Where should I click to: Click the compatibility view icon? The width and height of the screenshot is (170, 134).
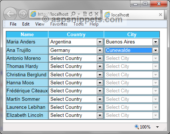tap(85, 14)
